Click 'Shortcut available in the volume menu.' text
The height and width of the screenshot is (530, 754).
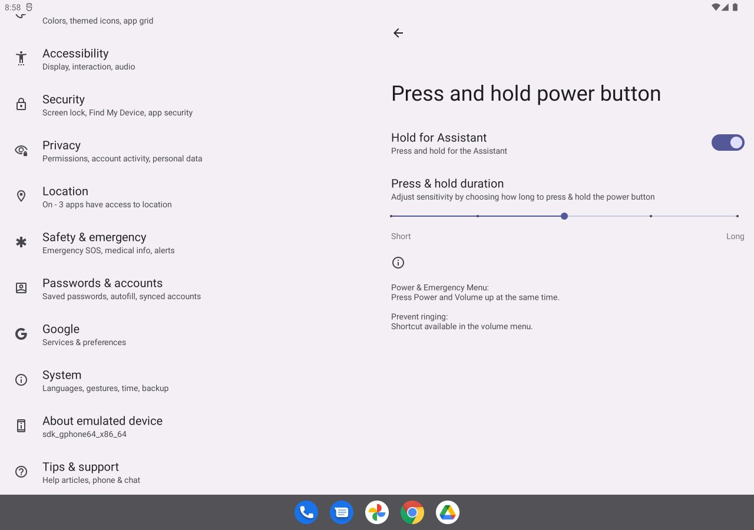462,326
